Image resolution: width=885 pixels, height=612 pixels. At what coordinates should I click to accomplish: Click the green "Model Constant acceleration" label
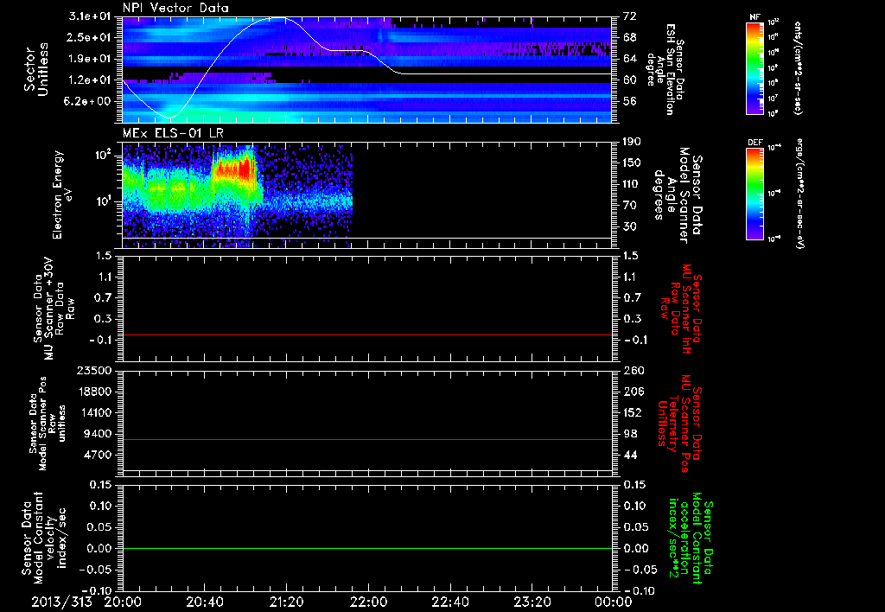pyautogui.click(x=691, y=538)
